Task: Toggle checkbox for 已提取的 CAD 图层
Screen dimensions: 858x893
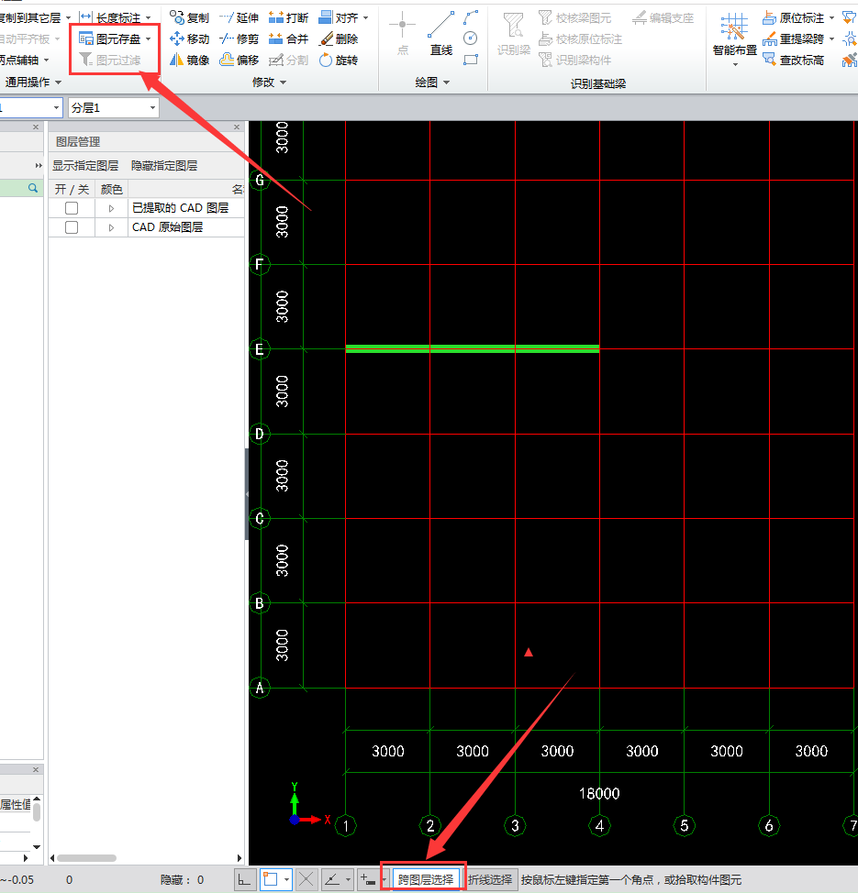Action: pyautogui.click(x=72, y=208)
